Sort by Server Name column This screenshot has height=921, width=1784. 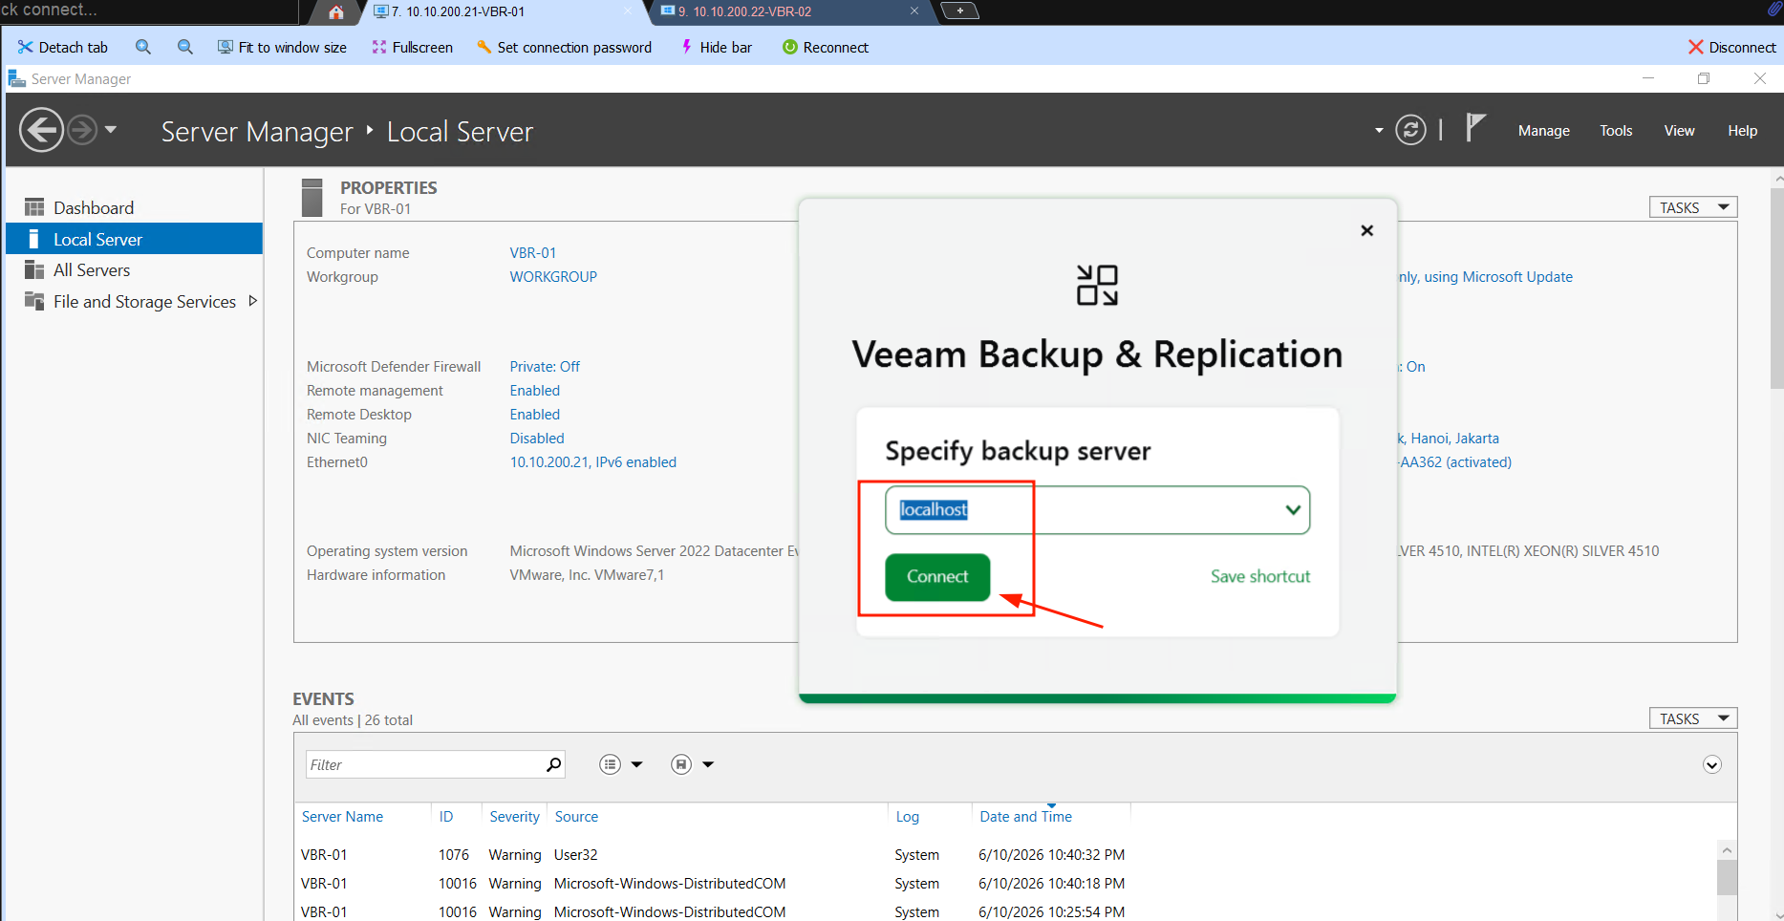[x=342, y=817]
